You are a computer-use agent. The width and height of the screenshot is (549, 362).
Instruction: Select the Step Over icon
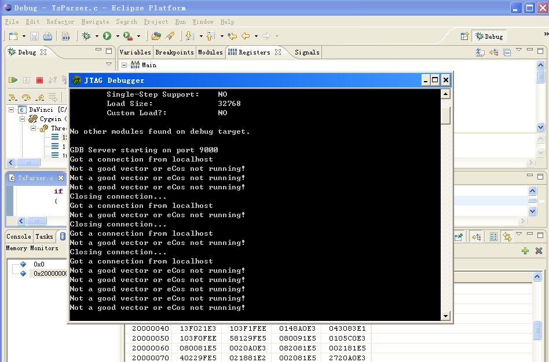point(25,97)
